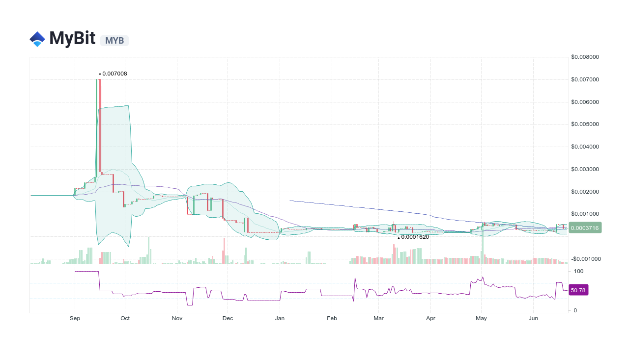Click the MYB ticker badge
Viewport: 629px width, 353px height.
click(114, 41)
